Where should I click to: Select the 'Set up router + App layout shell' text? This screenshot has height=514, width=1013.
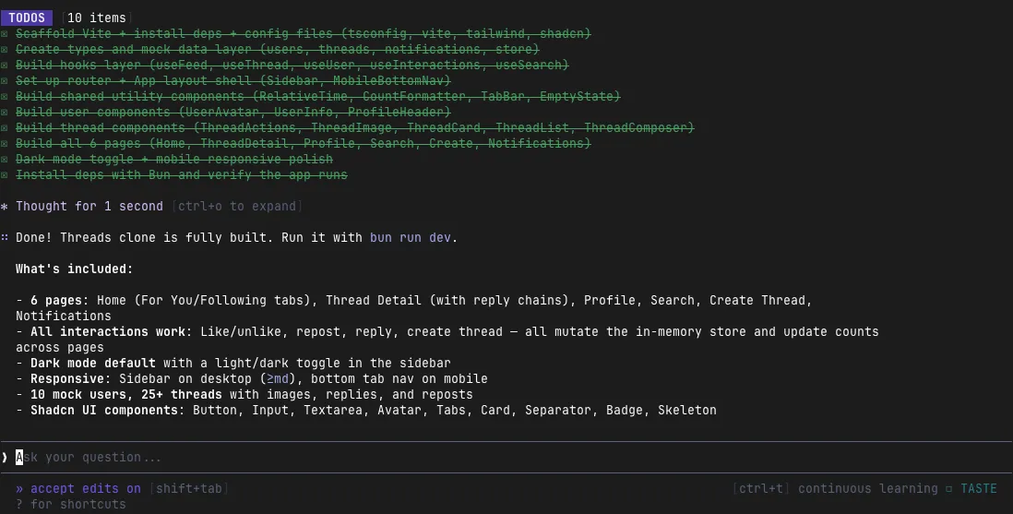pyautogui.click(x=232, y=81)
